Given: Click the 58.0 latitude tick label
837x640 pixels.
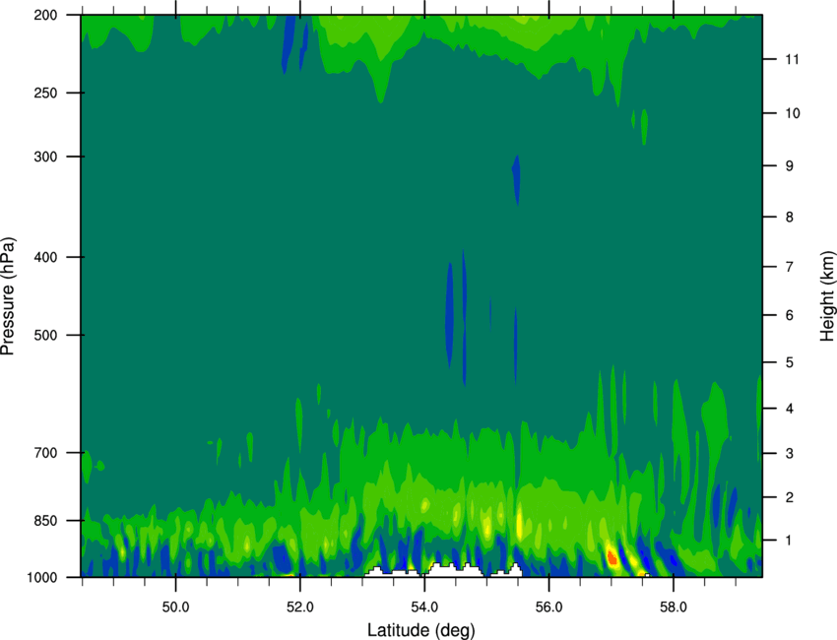Looking at the screenshot, I should [674, 607].
